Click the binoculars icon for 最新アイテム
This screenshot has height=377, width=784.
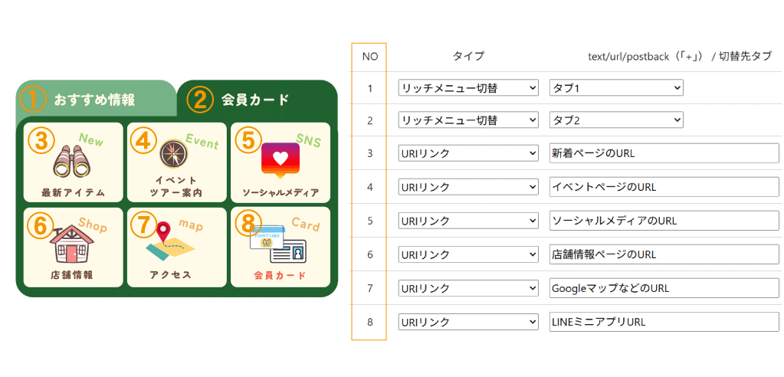pos(73,162)
